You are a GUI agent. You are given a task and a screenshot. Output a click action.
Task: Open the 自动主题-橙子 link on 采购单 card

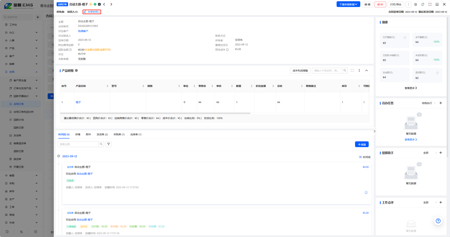point(85,220)
